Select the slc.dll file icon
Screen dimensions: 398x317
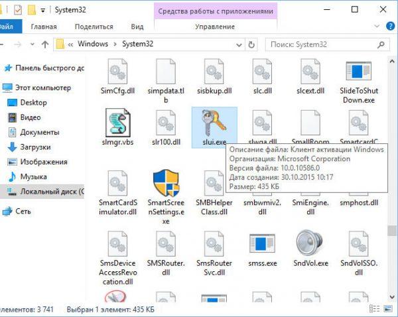click(262, 72)
